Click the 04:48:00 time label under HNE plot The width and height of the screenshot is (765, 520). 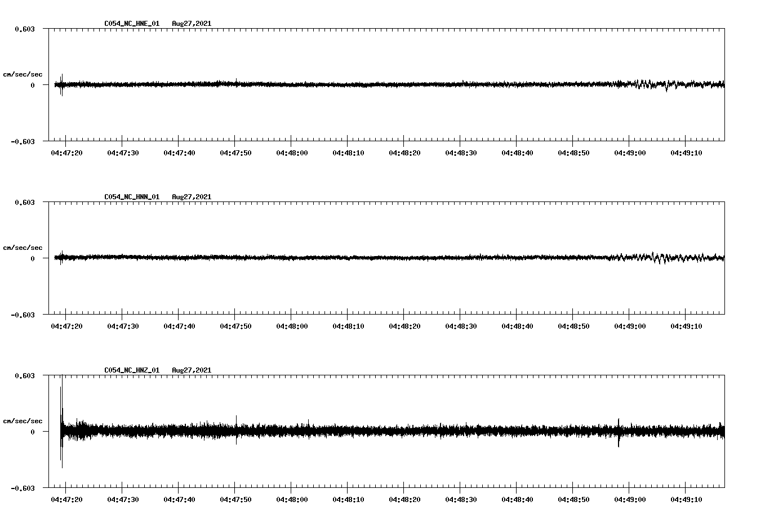[292, 153]
